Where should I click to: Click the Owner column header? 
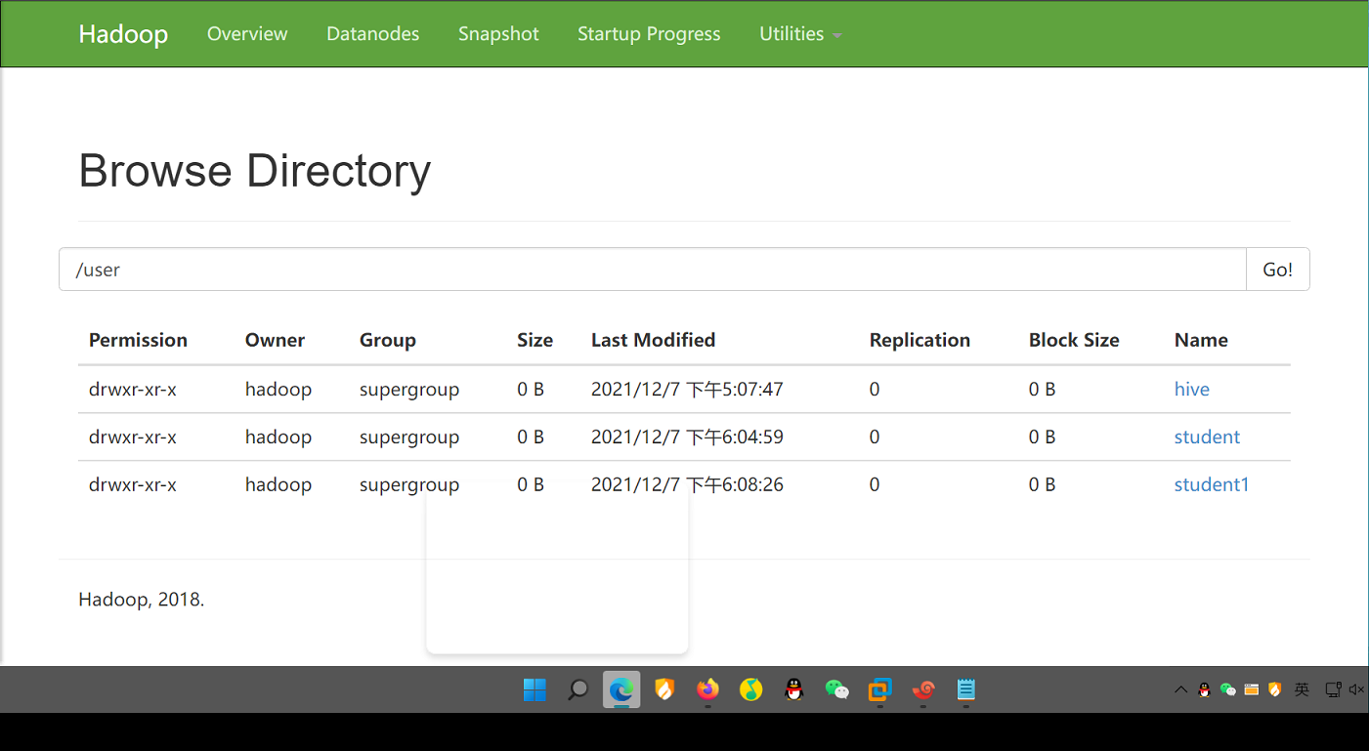pos(275,340)
